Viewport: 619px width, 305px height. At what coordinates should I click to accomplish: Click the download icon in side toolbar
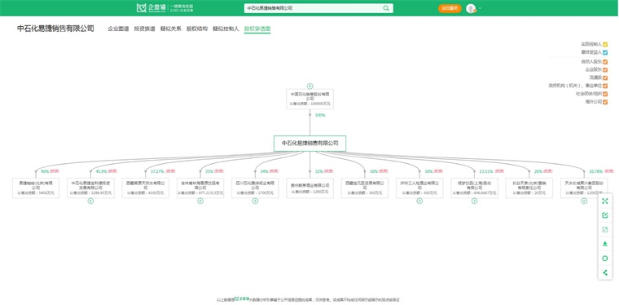pos(605,244)
